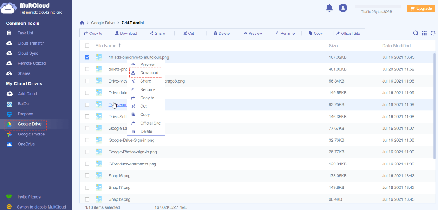Open Cloud Sync in the sidebar
438x210 pixels.
pyautogui.click(x=28, y=53)
